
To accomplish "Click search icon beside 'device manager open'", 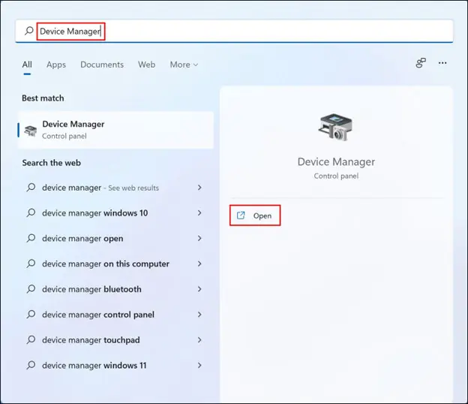I will 31,238.
